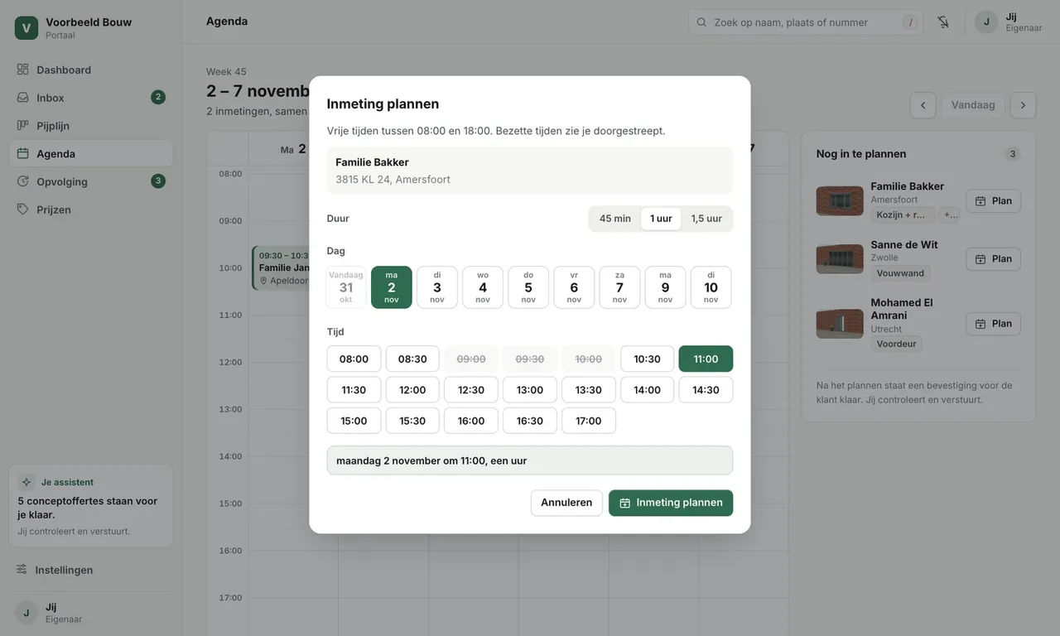The width and height of the screenshot is (1060, 636).
Task: Select the 14:30 time slot
Action: click(706, 390)
